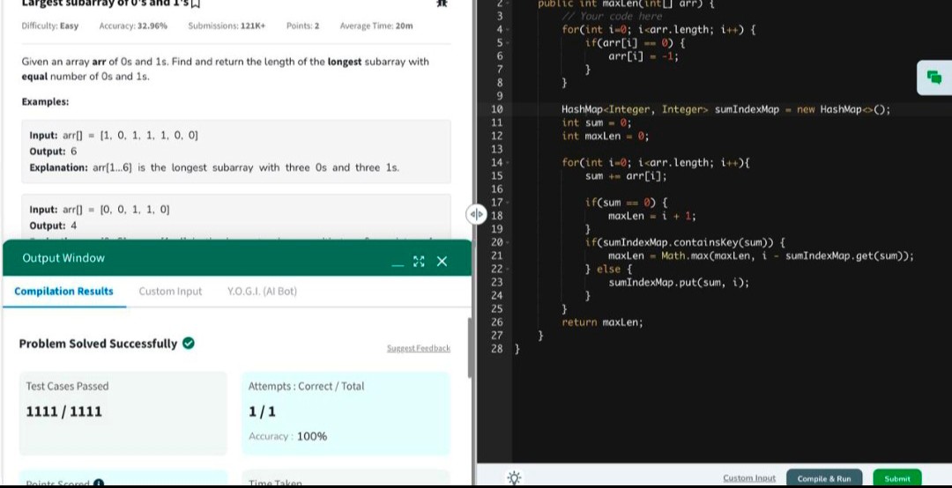Minimize the Output Window with underscore icon
Viewport: 952px width, 488px height.
click(x=398, y=263)
